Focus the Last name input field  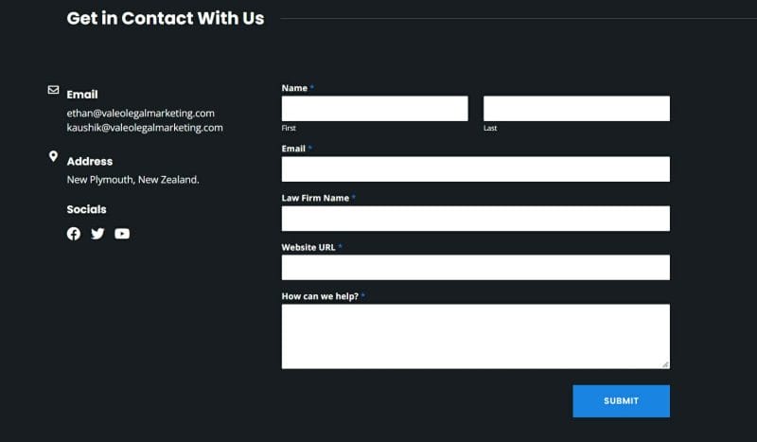(x=576, y=108)
